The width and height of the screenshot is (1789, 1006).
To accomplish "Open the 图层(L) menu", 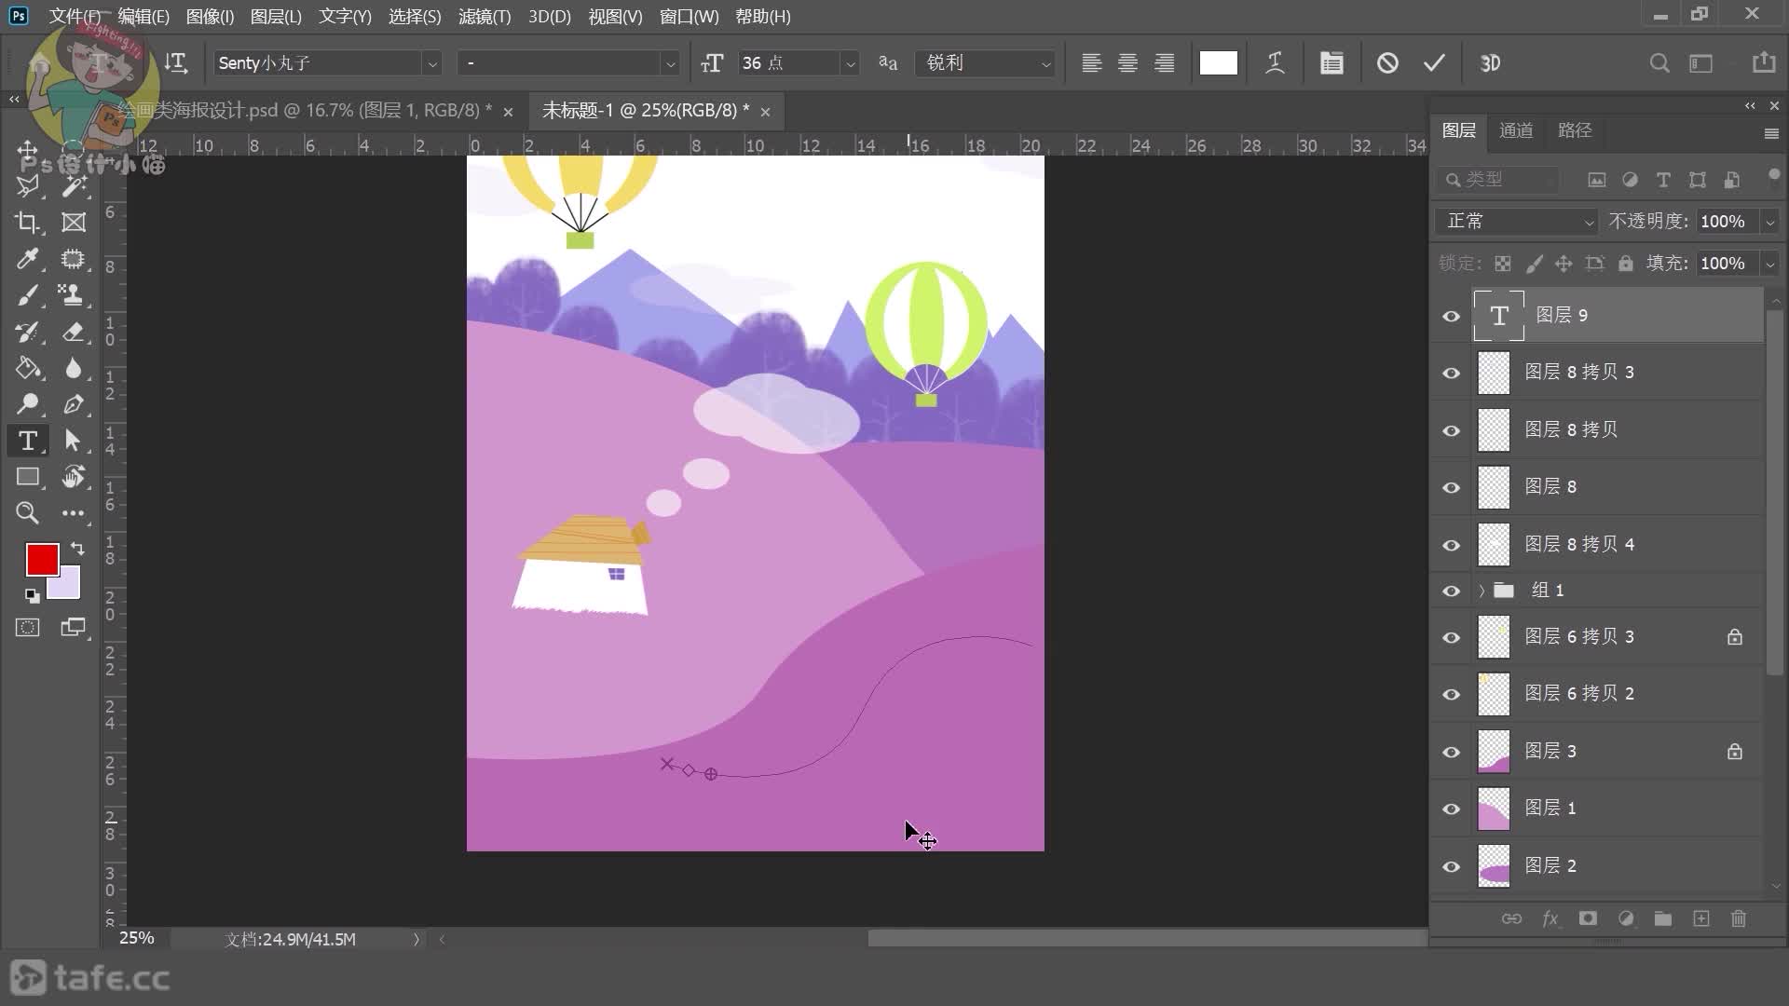I will [276, 17].
